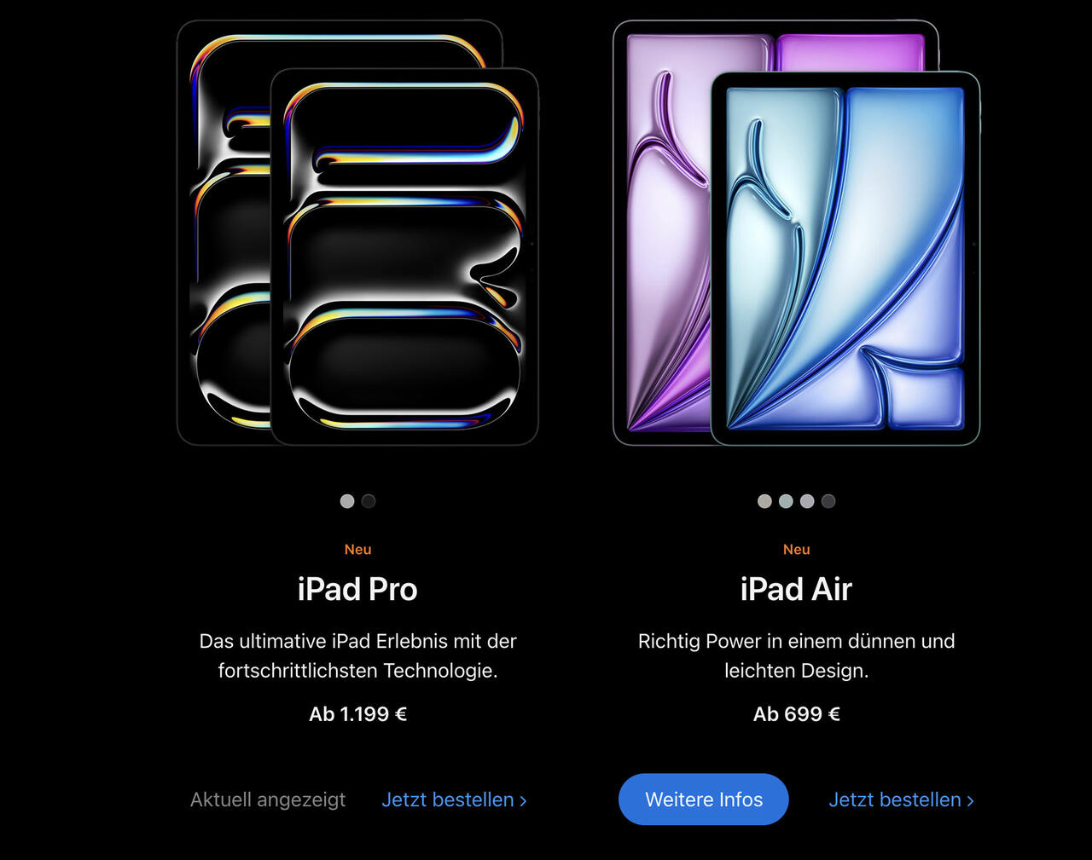This screenshot has height=860, width=1092.
Task: Click the Ab 699 € price text
Action: coord(796,714)
